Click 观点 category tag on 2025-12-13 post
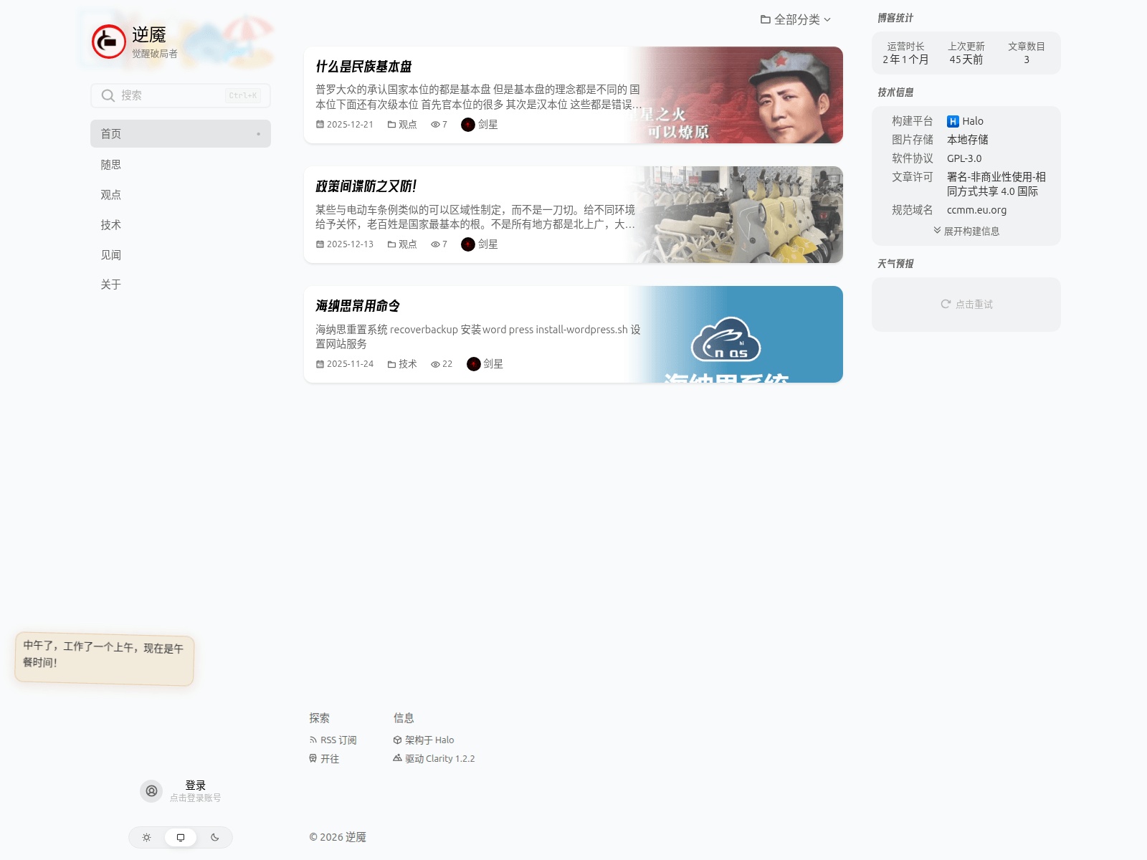Viewport: 1147px width, 860px height. tap(402, 244)
